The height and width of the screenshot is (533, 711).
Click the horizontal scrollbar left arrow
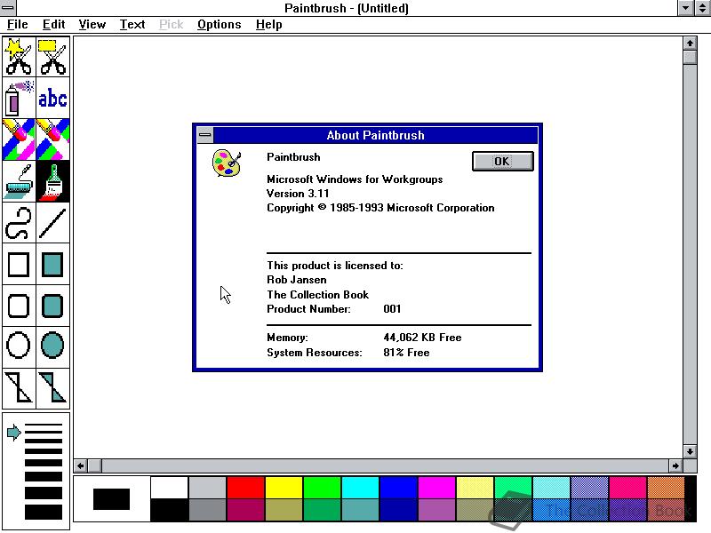(x=80, y=465)
